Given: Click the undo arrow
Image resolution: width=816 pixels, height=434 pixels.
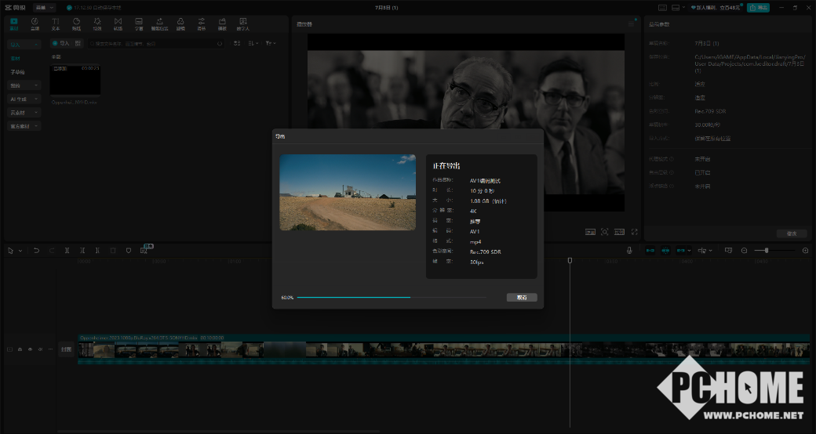Looking at the screenshot, I should tap(36, 251).
